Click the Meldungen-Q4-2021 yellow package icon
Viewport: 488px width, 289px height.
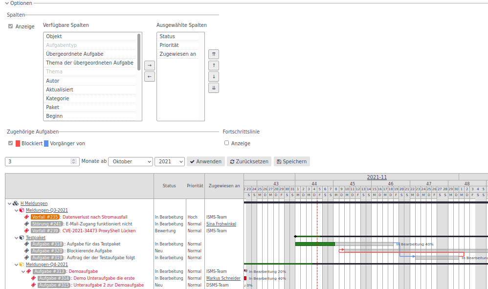(22, 265)
